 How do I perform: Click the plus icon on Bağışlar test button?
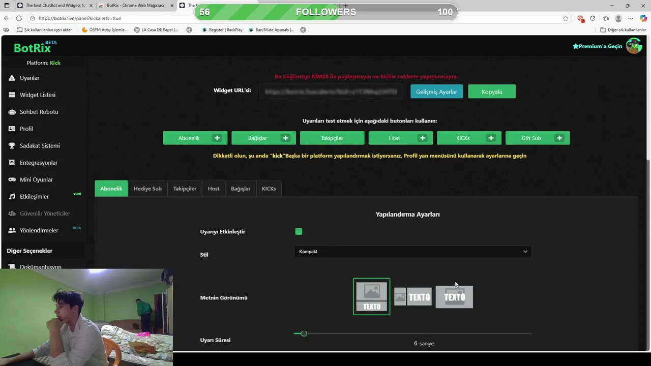click(285, 138)
